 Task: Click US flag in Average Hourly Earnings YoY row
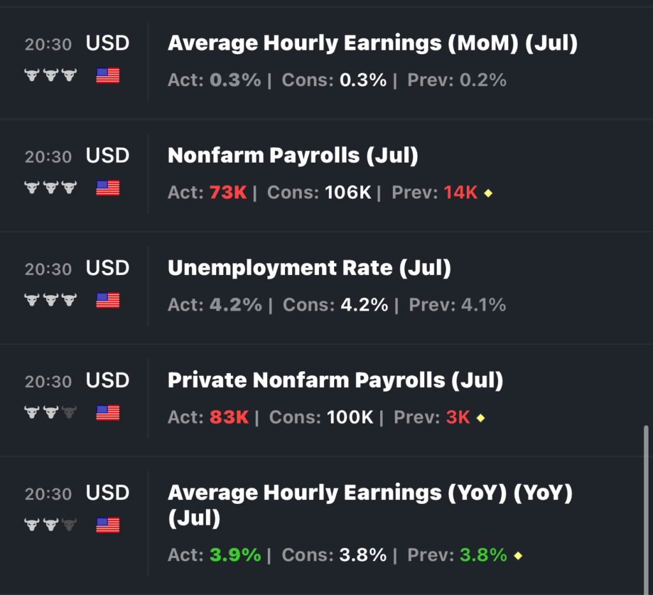click(x=108, y=525)
